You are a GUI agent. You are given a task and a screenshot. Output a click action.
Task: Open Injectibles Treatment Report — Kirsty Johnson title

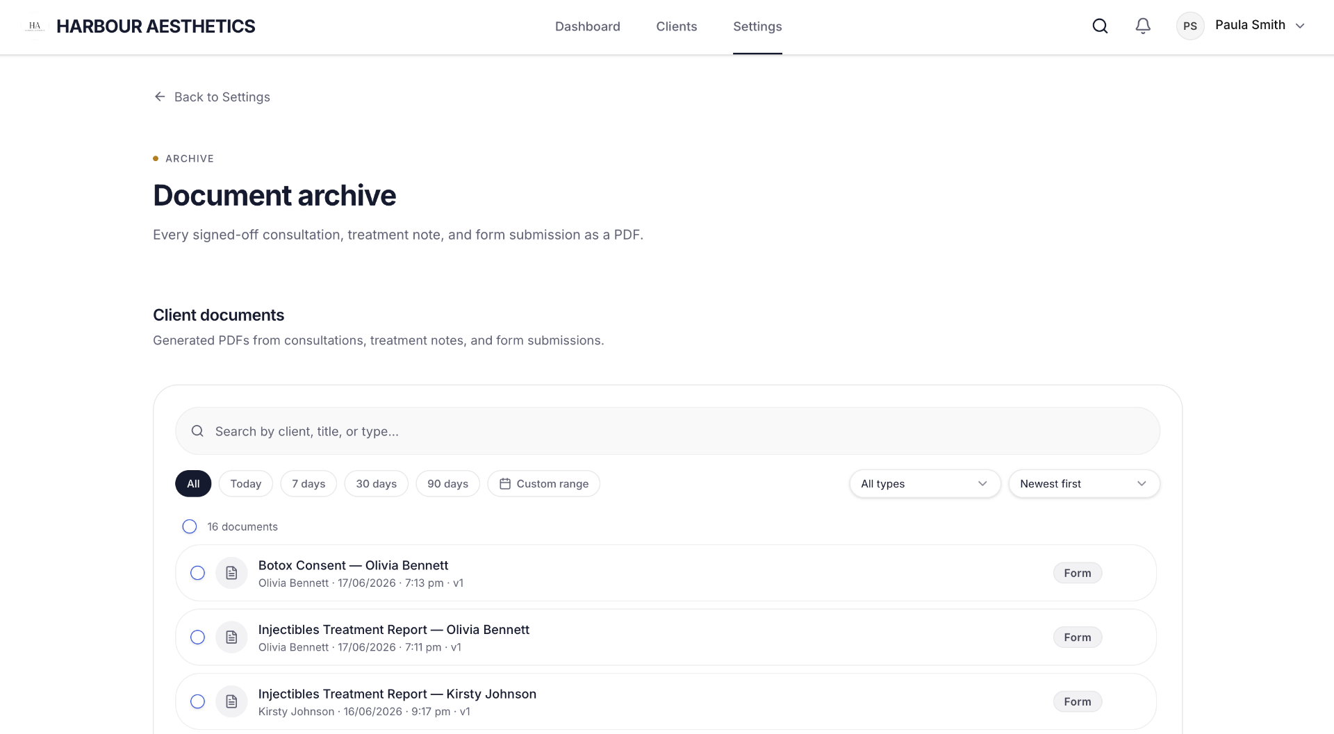coord(397,694)
